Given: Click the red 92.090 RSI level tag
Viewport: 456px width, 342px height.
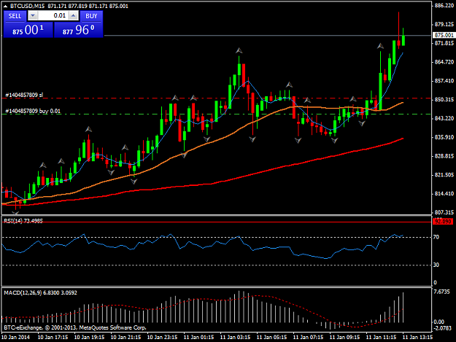Looking at the screenshot, I should point(443,222).
